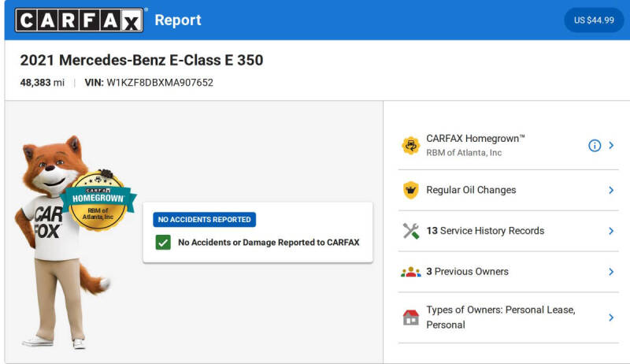
Task: Click the RBM of Atlanta, Inc subtitle
Action: click(x=464, y=153)
